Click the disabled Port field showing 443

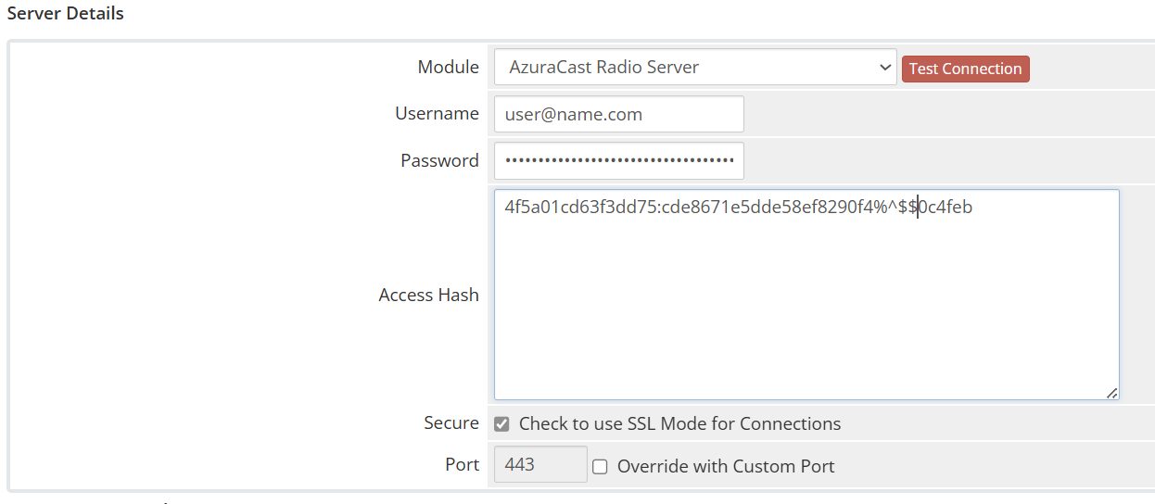point(540,465)
